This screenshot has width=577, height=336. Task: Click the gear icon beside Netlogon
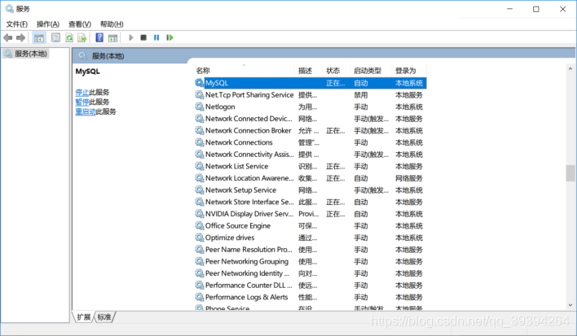(199, 107)
